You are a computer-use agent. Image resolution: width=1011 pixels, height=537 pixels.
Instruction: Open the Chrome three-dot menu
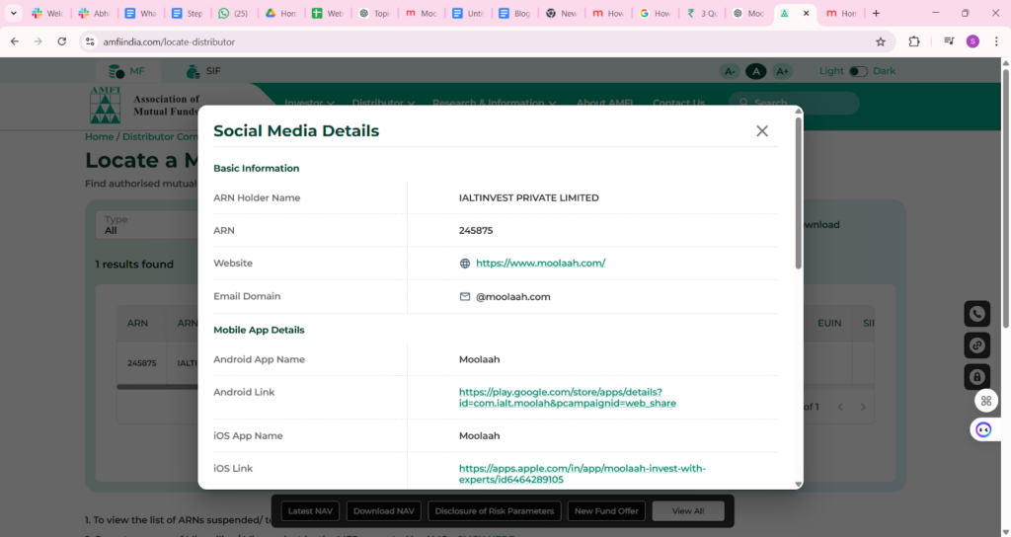tap(996, 41)
